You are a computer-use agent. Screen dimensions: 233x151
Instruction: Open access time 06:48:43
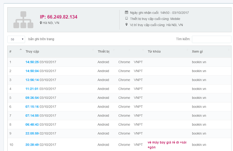(32, 125)
